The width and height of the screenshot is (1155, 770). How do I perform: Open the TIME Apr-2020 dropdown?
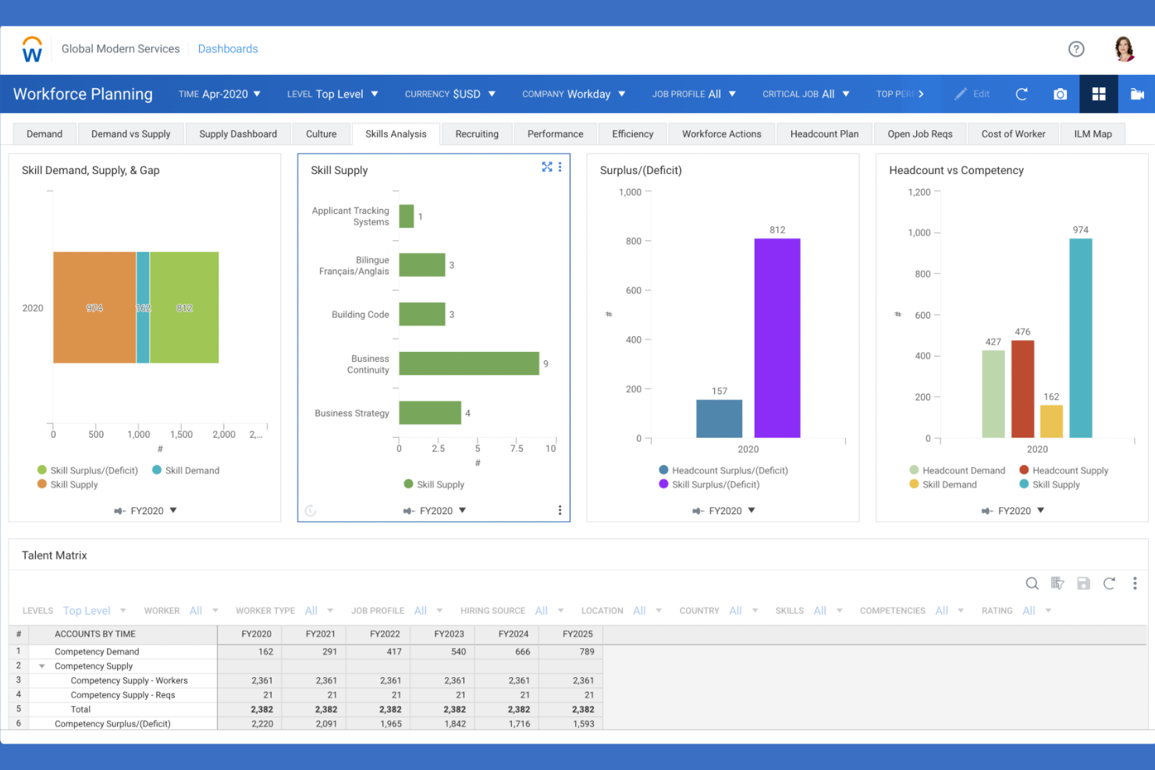coord(219,94)
